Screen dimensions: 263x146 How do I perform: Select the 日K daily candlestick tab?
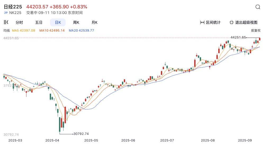point(58,22)
